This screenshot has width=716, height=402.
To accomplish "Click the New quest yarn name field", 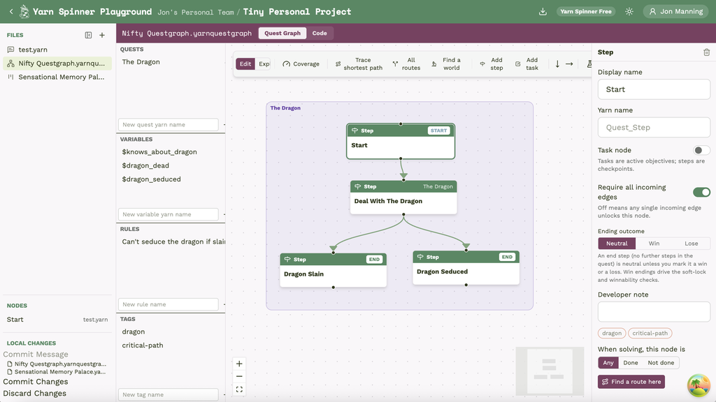I will click(x=168, y=125).
